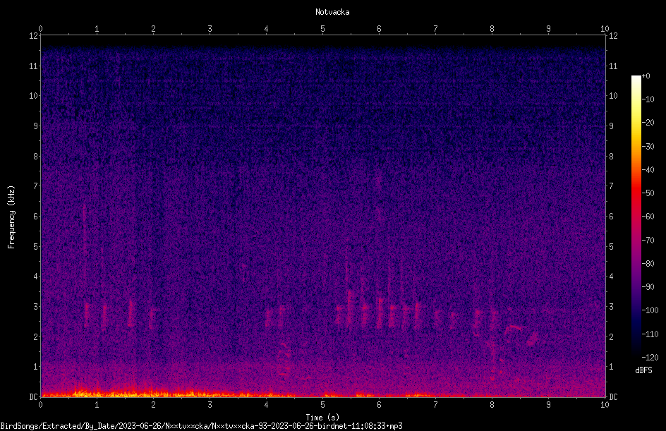Click the Frequency (kHz) axis label
The width and height of the screenshot is (666, 431).
pos(11,217)
